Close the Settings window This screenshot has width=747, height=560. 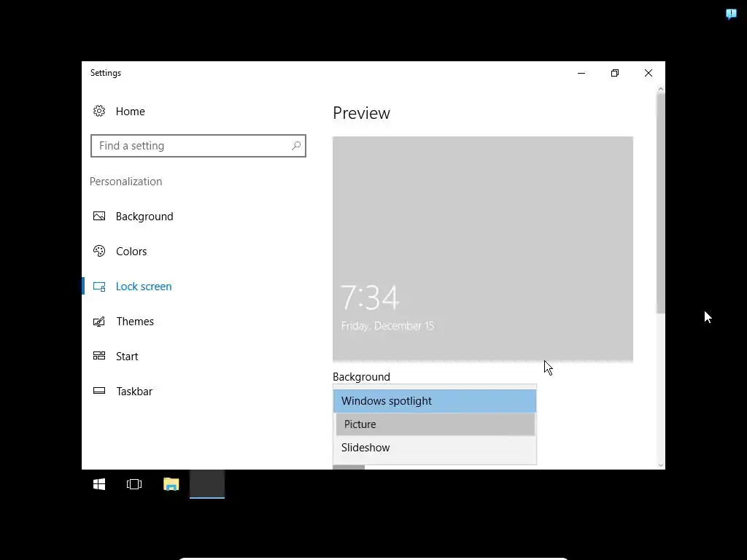point(649,73)
